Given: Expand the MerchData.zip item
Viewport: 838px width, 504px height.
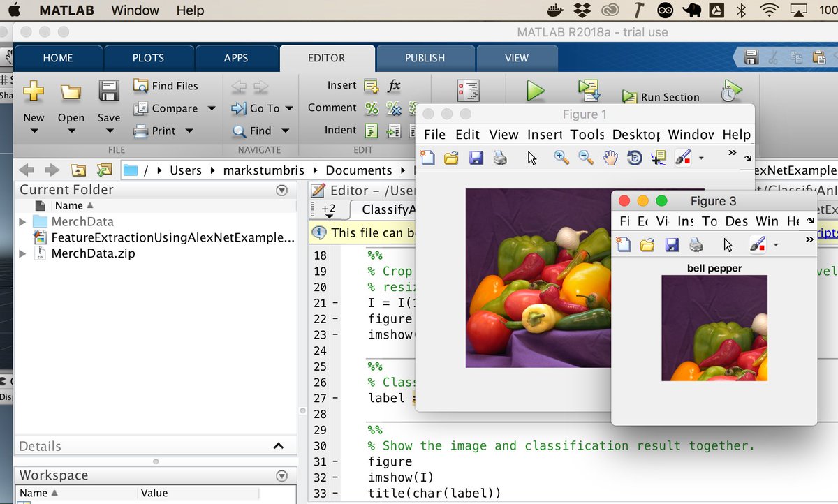Looking at the screenshot, I should coord(22,254).
